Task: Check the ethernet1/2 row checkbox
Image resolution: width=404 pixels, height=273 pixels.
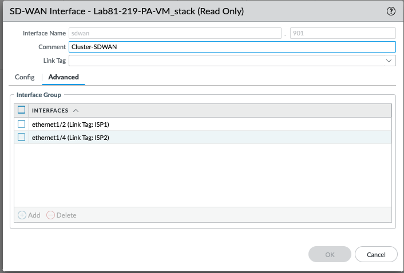Action: [22, 124]
